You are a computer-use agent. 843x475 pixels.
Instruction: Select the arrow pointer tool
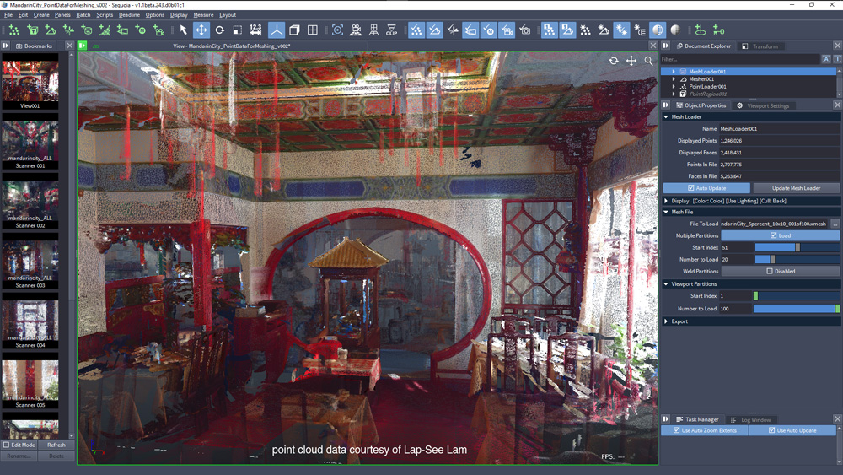pos(183,30)
